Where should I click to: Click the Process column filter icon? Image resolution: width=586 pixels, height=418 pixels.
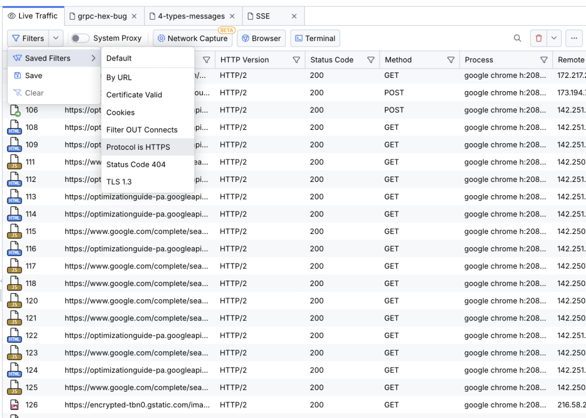(544, 60)
